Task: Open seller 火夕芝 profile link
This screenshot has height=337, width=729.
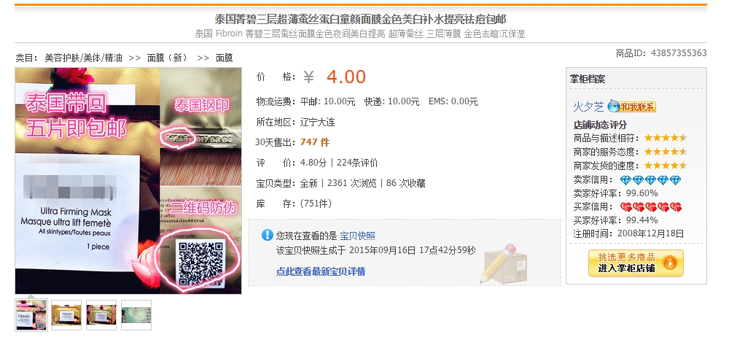Action: pyautogui.click(x=588, y=107)
